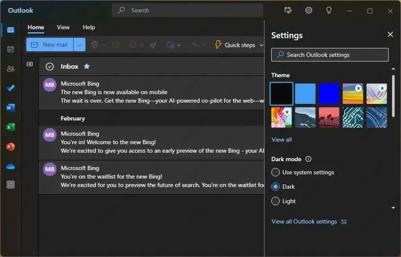
Task: Click the Delete trash icon
Action: click(x=95, y=45)
